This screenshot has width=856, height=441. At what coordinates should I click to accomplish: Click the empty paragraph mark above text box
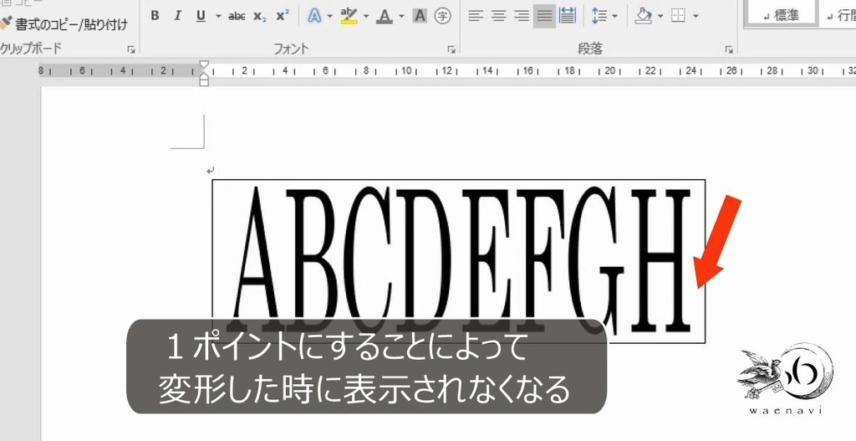[210, 171]
